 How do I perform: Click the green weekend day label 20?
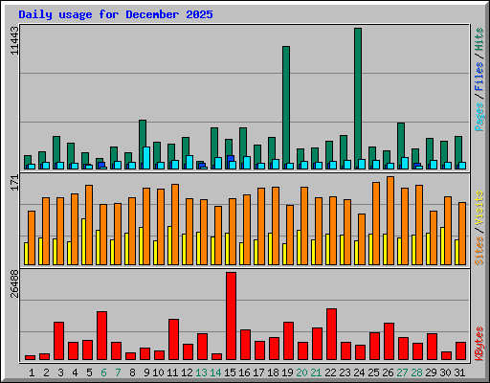coord(301,372)
